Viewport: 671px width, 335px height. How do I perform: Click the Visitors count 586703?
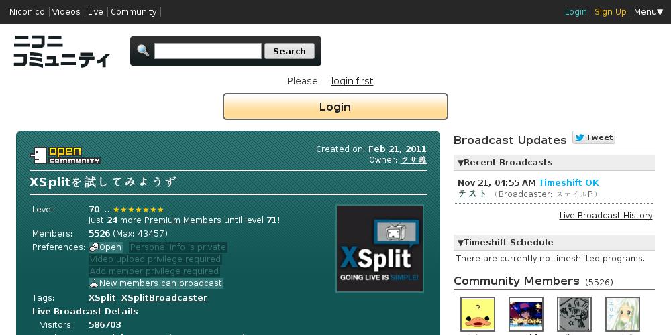[x=105, y=325]
